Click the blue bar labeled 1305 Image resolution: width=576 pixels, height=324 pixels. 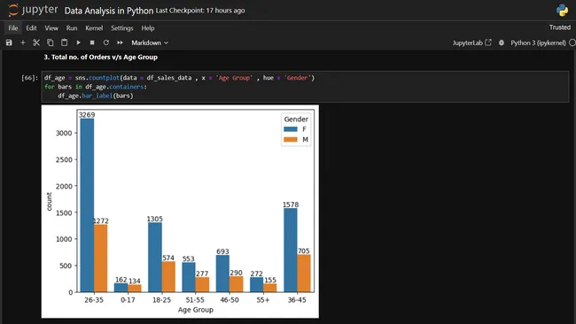[155, 258]
